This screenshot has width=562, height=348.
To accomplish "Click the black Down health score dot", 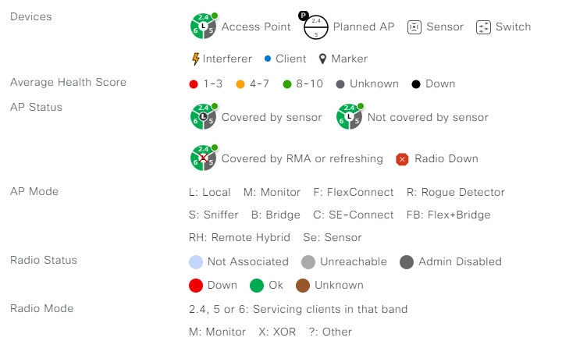I will click(416, 84).
